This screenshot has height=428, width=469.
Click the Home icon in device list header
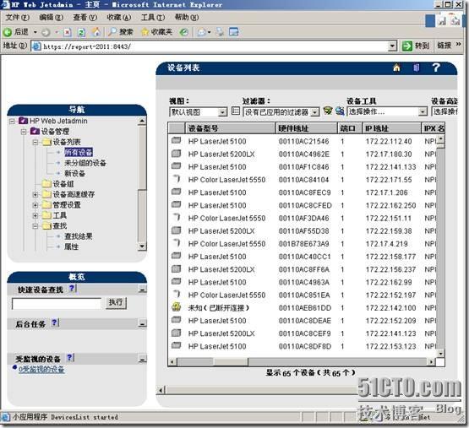point(396,68)
